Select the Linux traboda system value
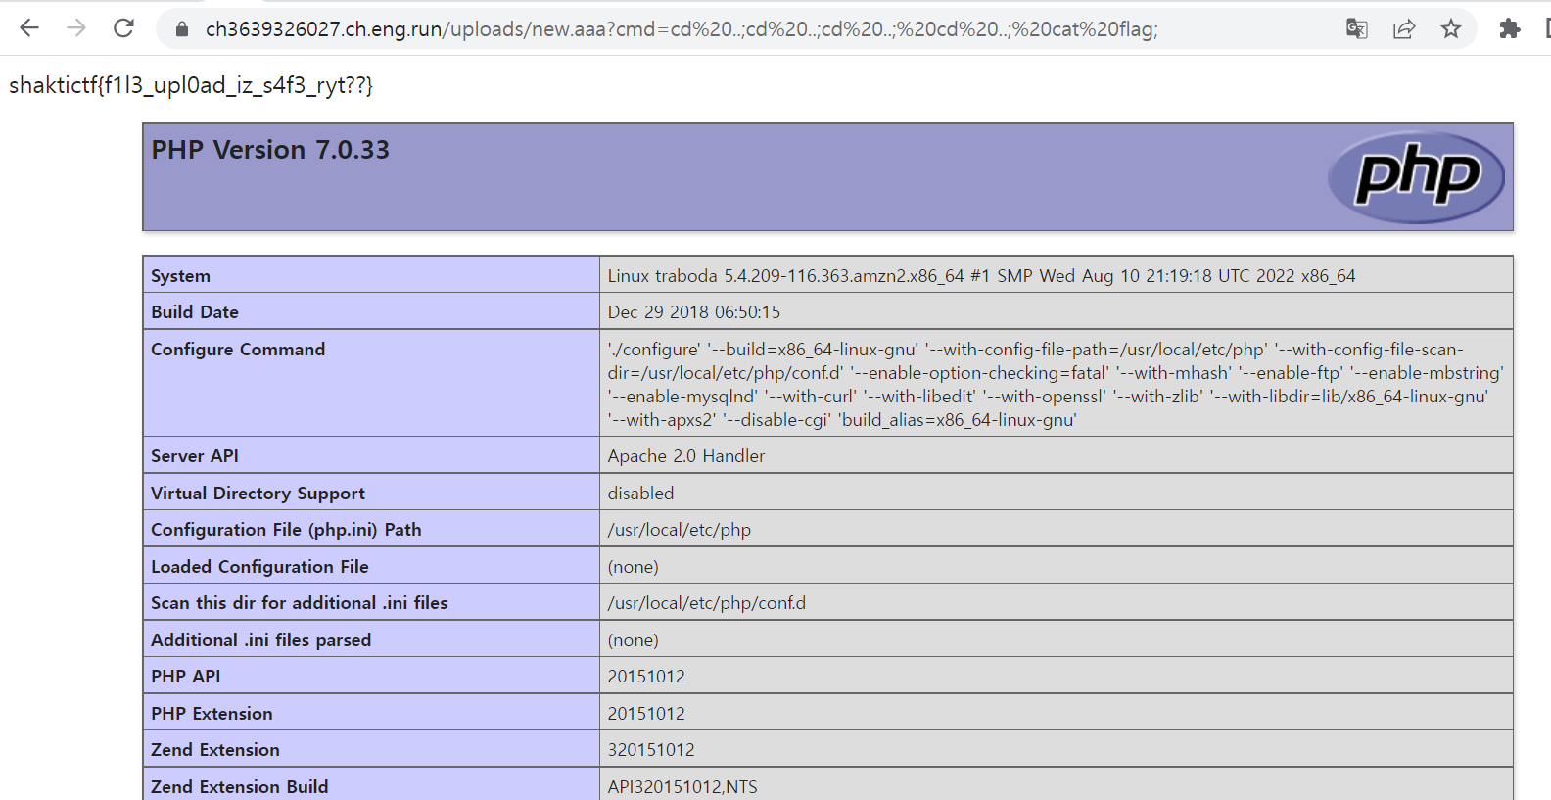Screen dimensions: 1551x800 tap(981, 276)
